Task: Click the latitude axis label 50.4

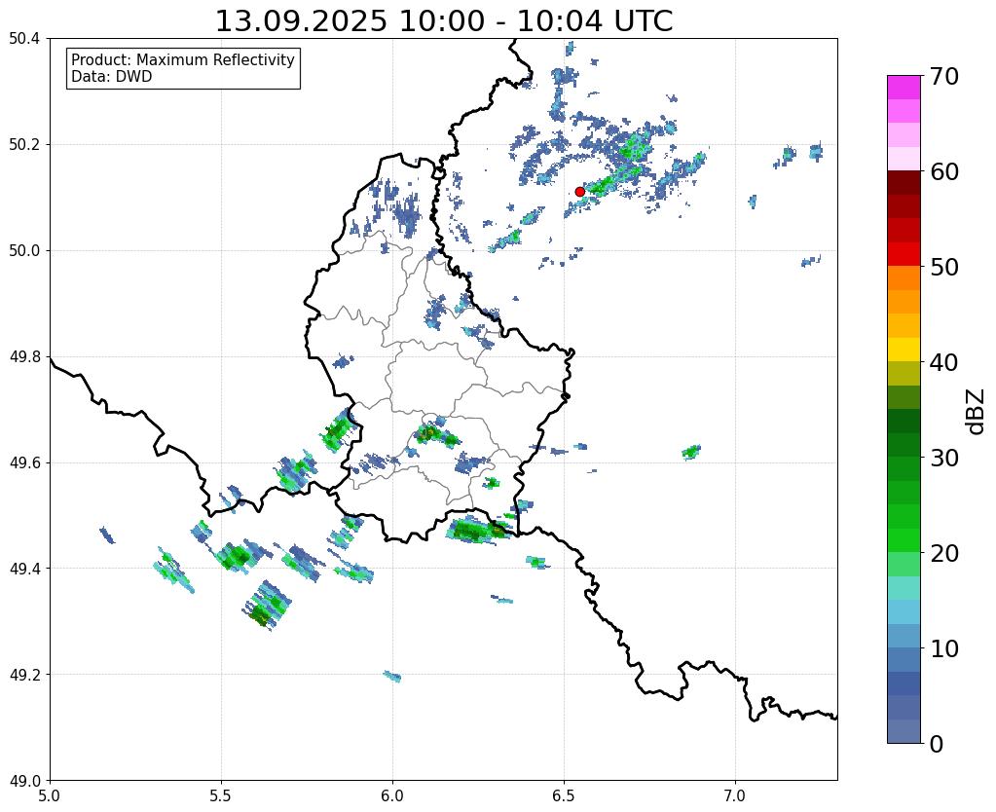Action: click(x=24, y=39)
